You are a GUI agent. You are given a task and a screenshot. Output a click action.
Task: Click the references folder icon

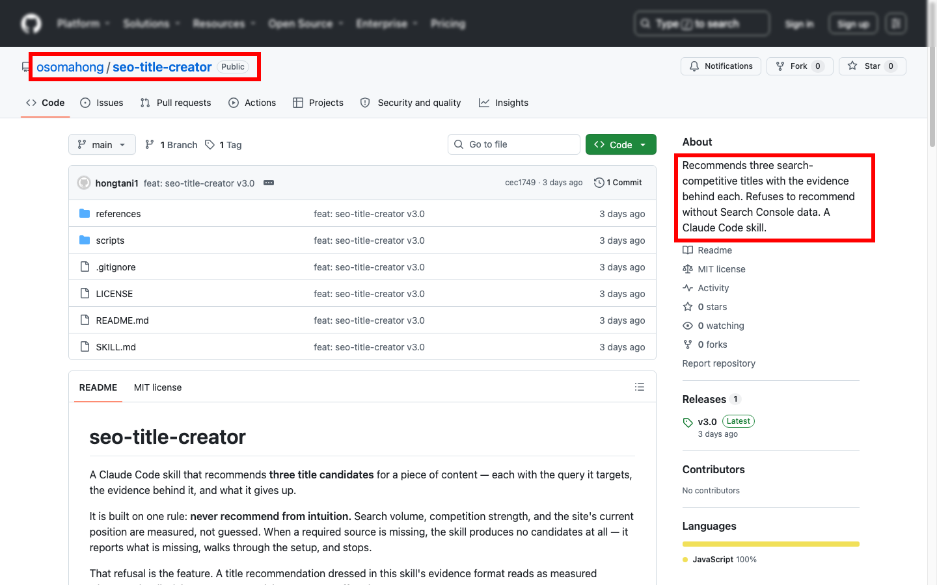point(85,213)
